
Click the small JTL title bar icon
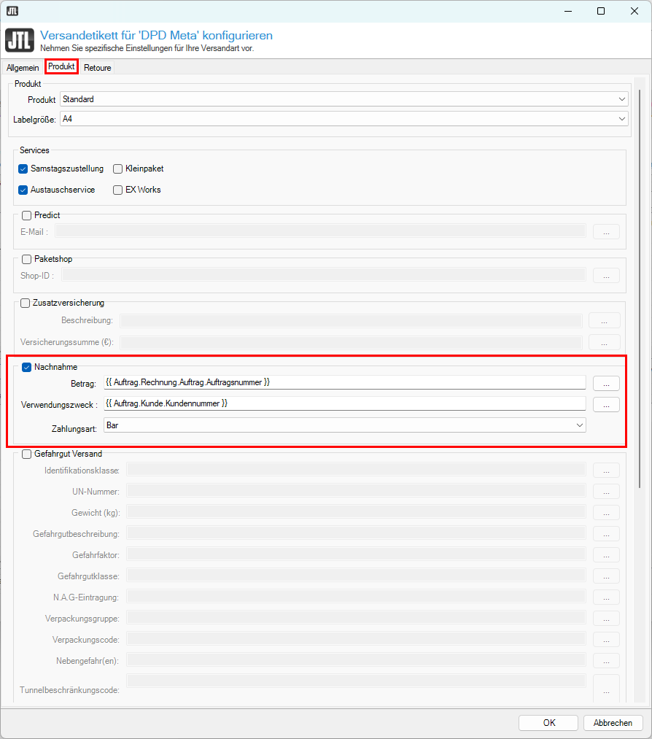(12, 11)
